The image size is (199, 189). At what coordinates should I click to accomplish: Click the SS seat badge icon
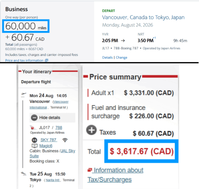(34, 140)
